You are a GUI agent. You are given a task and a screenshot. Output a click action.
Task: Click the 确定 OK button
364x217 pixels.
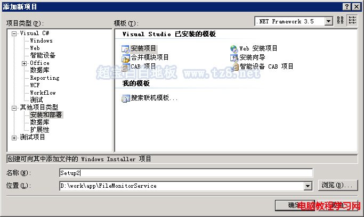tap(295, 205)
